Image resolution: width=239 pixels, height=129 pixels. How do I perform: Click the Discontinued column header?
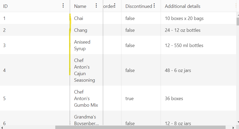139,6
